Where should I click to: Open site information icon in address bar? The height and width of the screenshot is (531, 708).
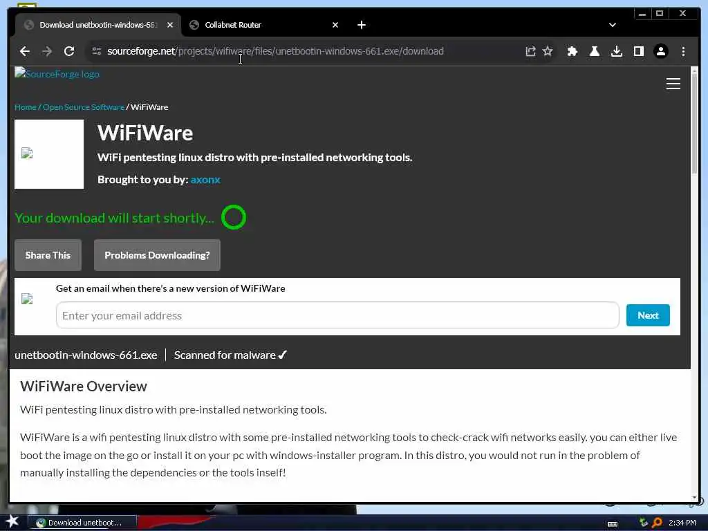tap(97, 51)
